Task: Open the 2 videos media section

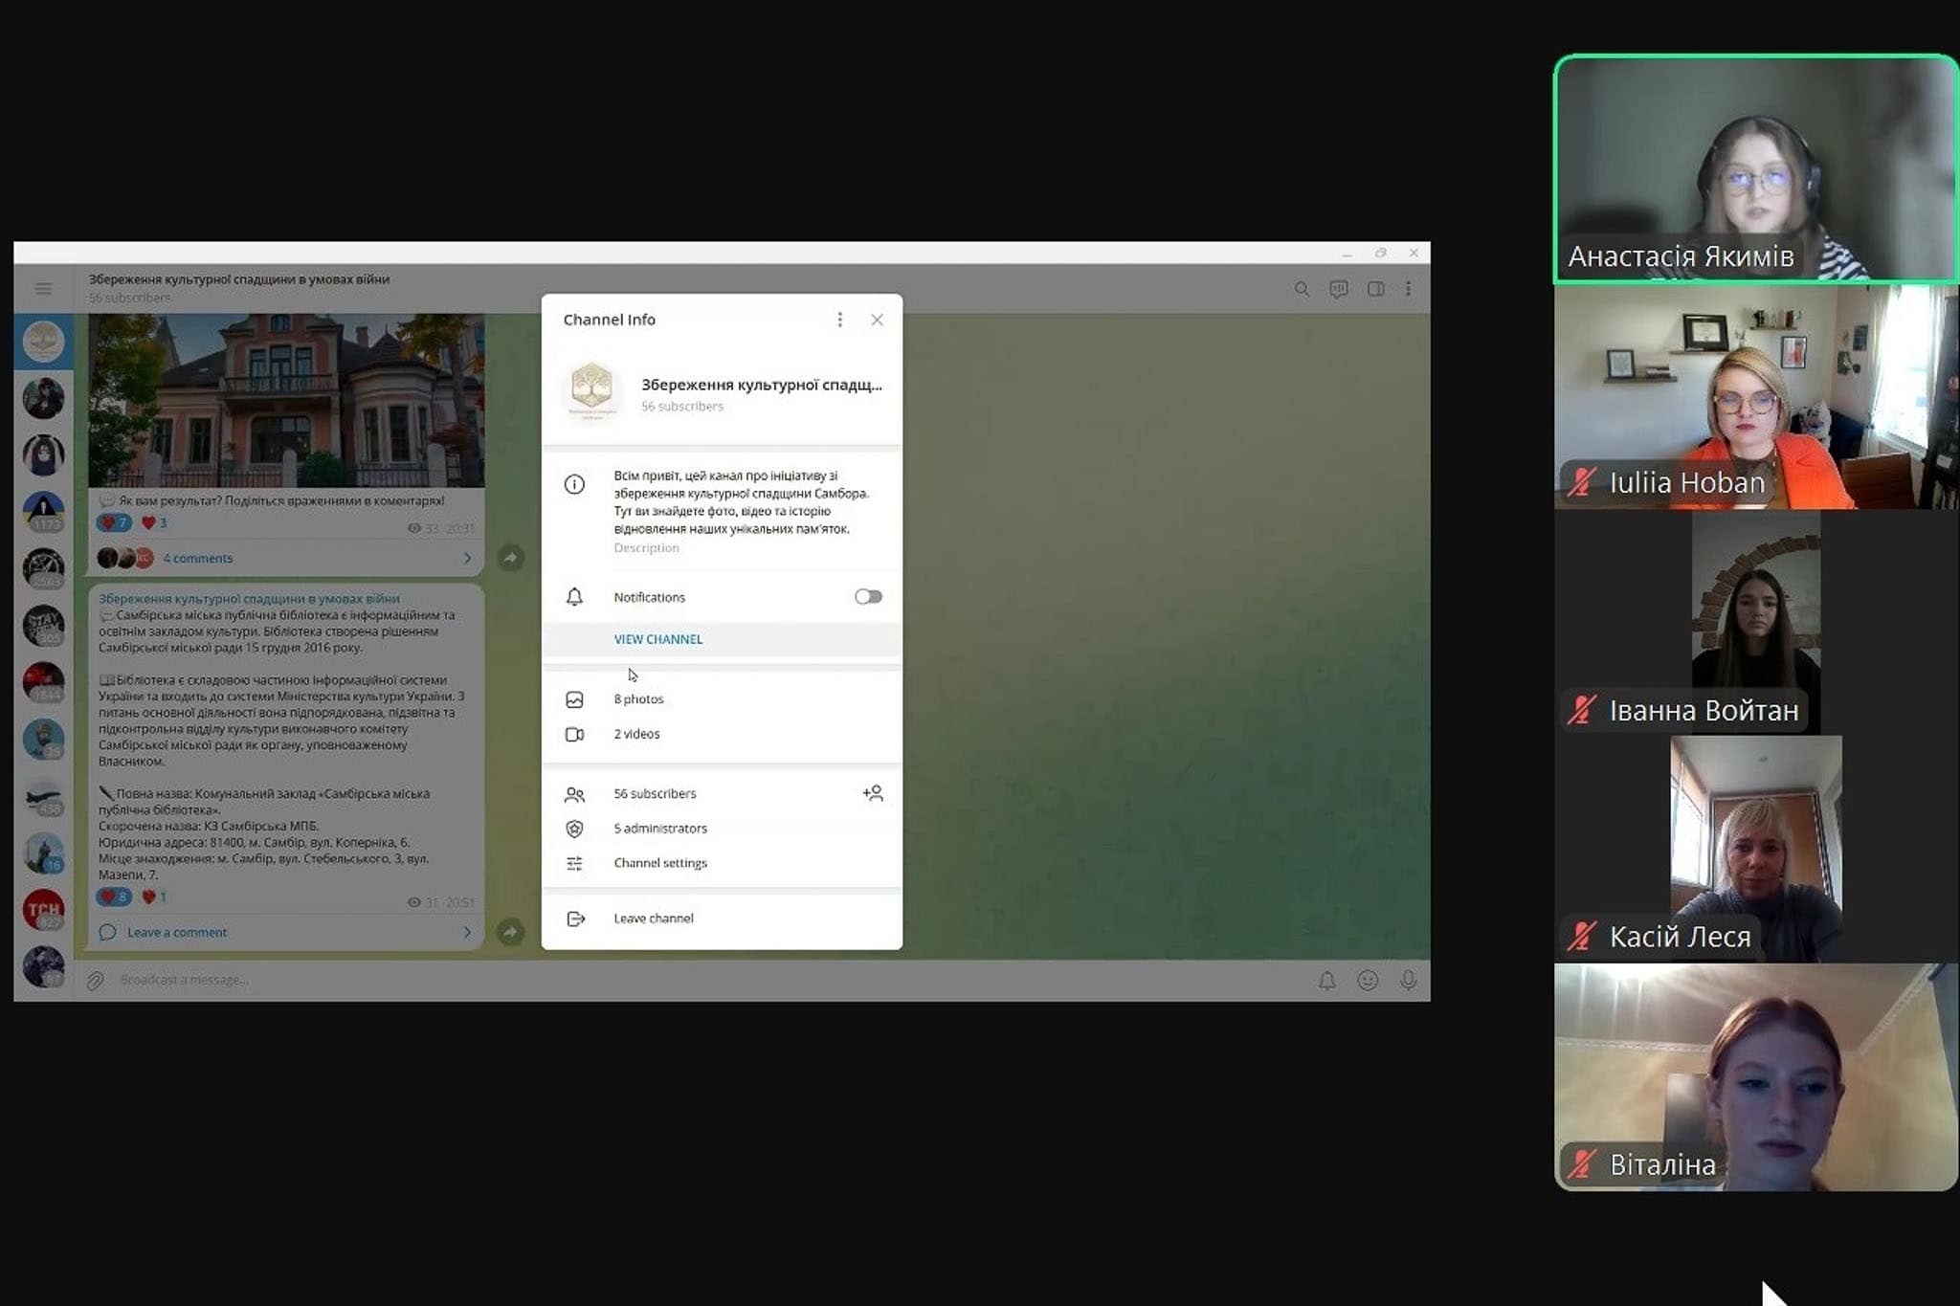Action: (636, 734)
